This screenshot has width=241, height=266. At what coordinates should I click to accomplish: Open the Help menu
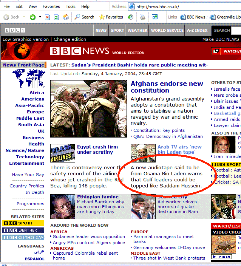pyautogui.click(x=85, y=6)
